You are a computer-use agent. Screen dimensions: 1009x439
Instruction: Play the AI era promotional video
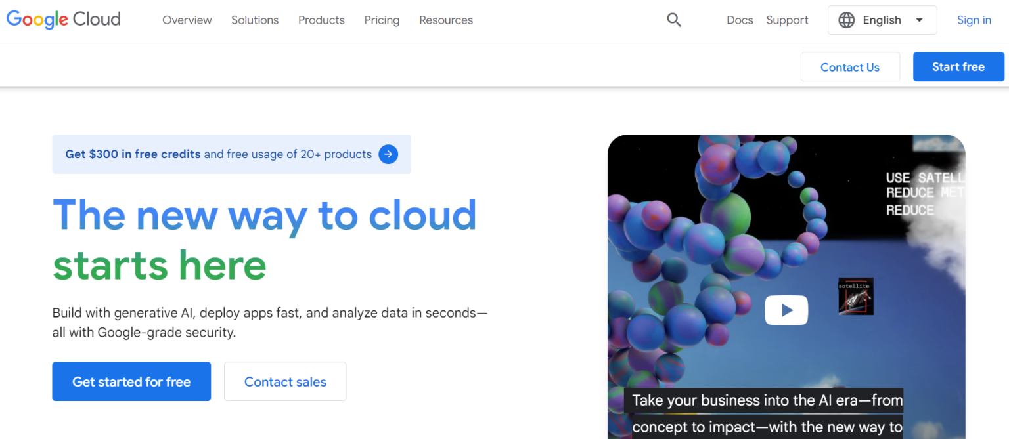pyautogui.click(x=786, y=310)
